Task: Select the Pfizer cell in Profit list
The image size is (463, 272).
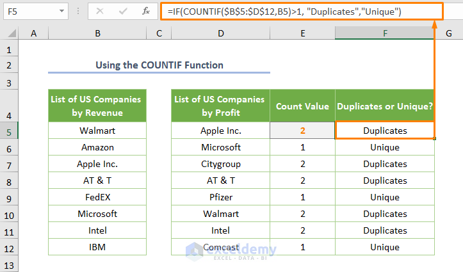Action: click(220, 197)
